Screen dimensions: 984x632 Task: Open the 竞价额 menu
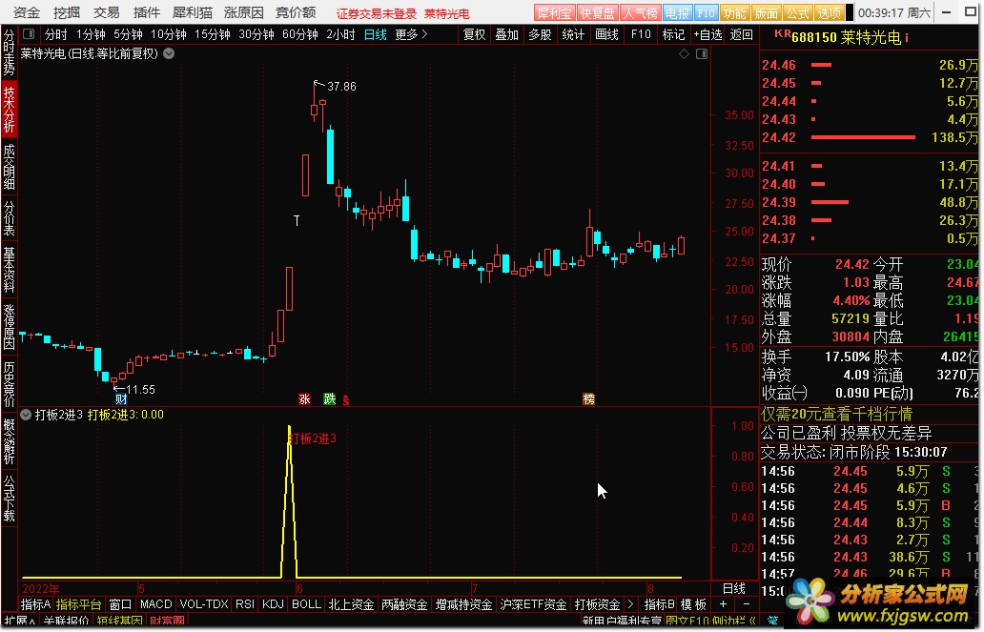point(295,12)
